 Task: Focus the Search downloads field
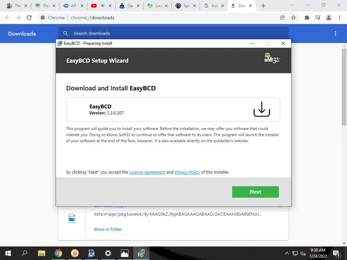click(173, 34)
